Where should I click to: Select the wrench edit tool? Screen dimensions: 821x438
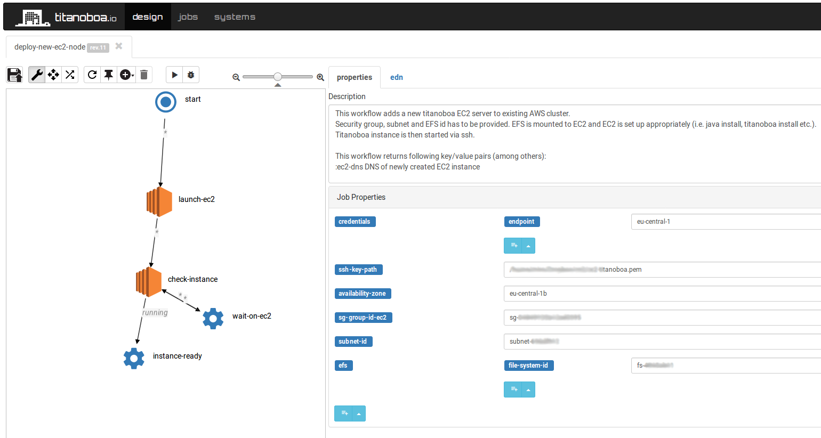(x=37, y=75)
